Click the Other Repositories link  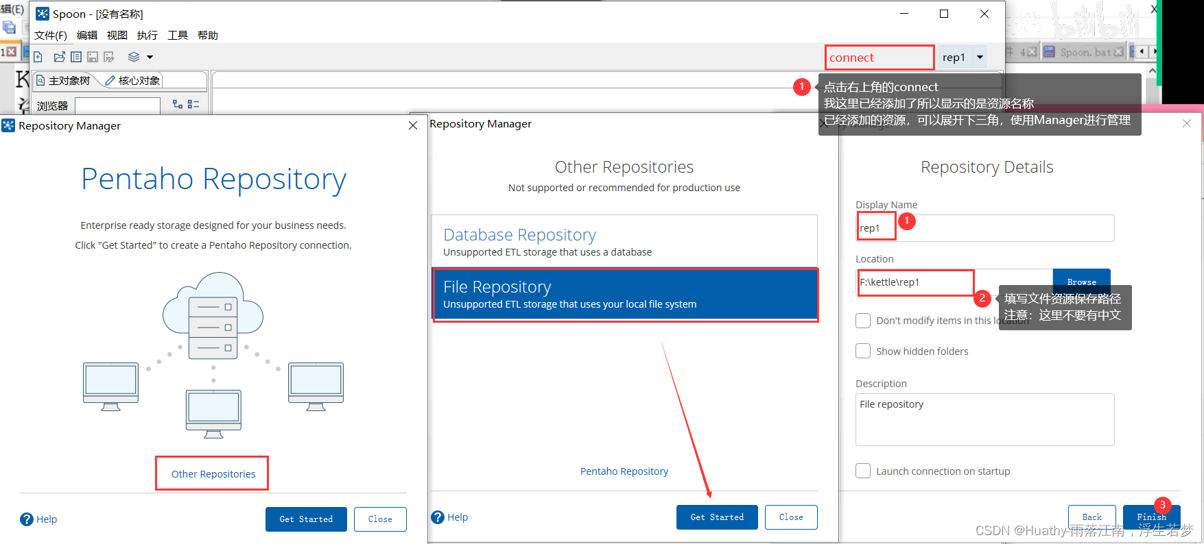(x=213, y=474)
